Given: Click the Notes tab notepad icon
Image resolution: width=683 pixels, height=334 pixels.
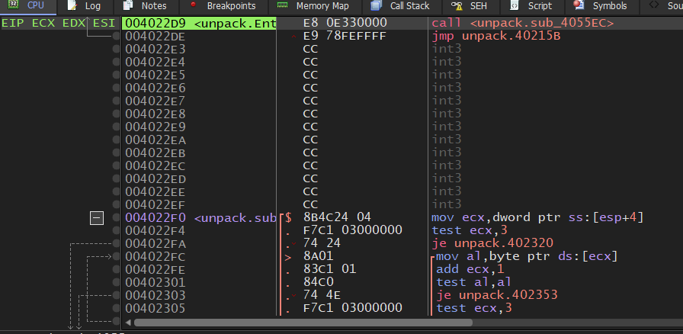Looking at the screenshot, I should [128, 5].
